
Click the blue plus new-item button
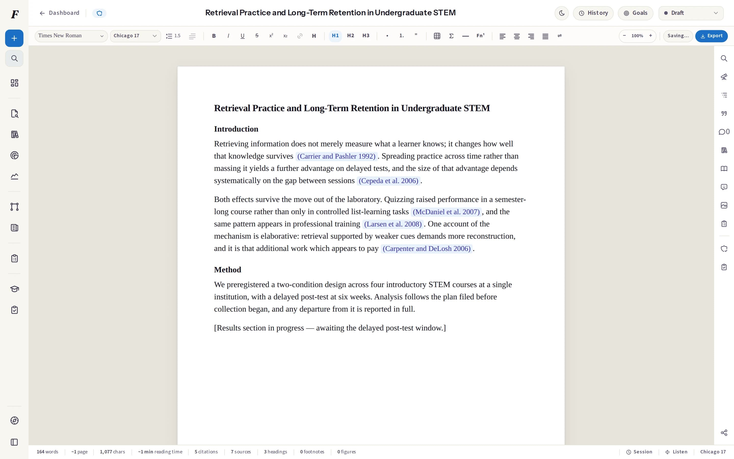pyautogui.click(x=14, y=38)
